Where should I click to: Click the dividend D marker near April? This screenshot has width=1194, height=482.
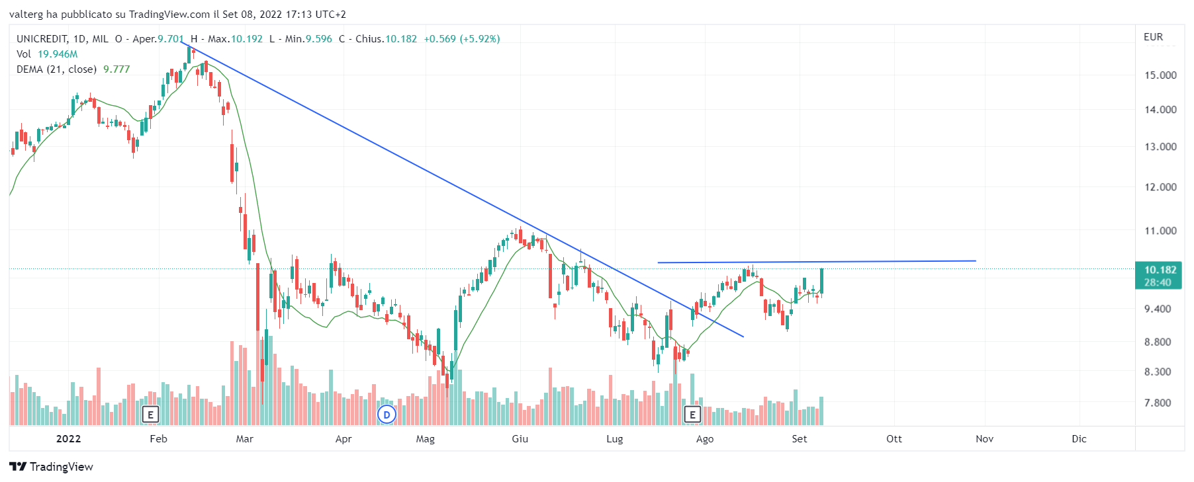coord(387,415)
